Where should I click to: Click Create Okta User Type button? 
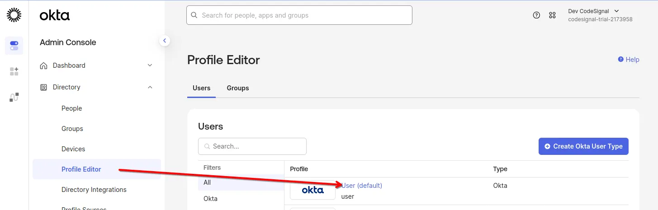pos(583,146)
